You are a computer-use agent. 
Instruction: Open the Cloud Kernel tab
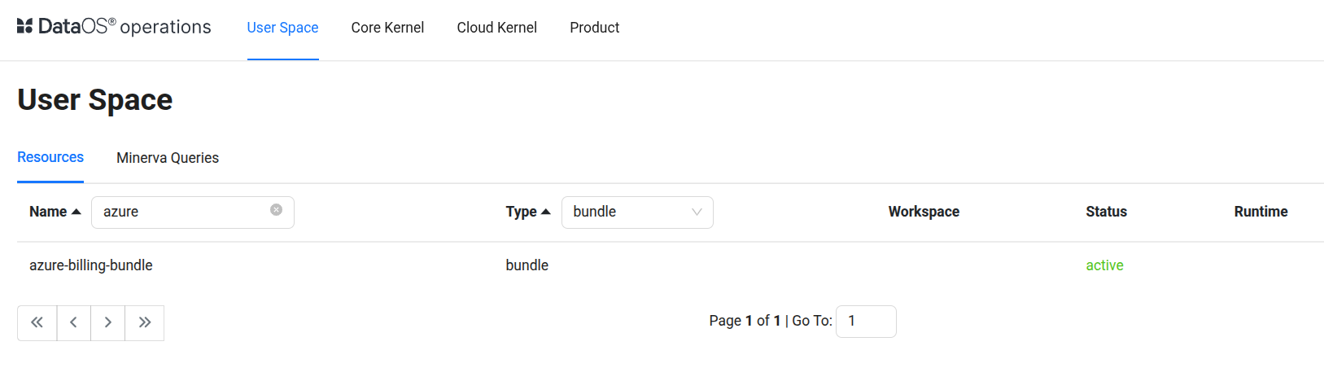pyautogui.click(x=496, y=28)
